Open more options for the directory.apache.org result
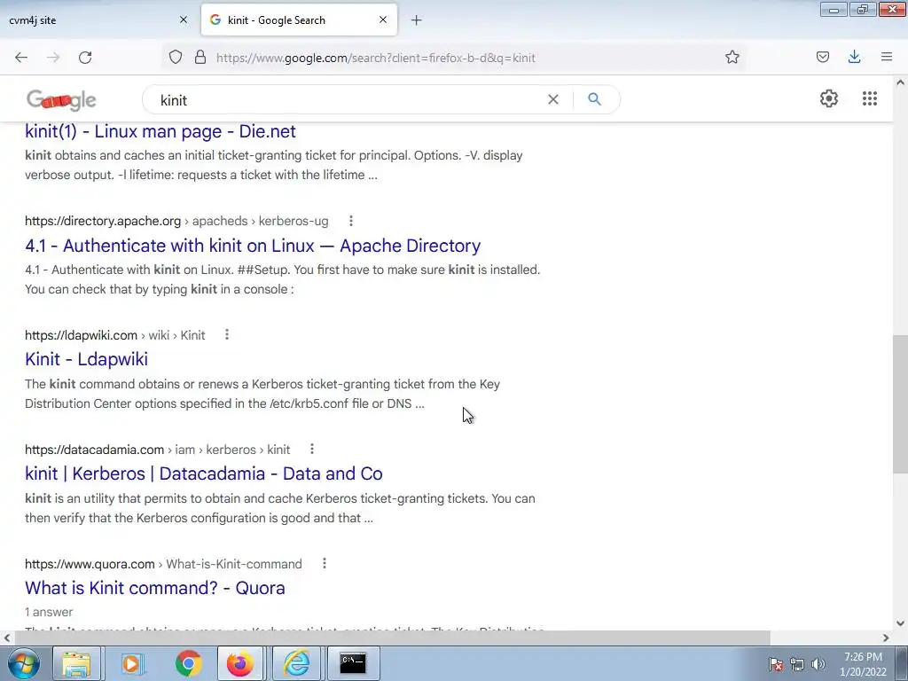Viewport: 908px width, 681px height. [351, 221]
